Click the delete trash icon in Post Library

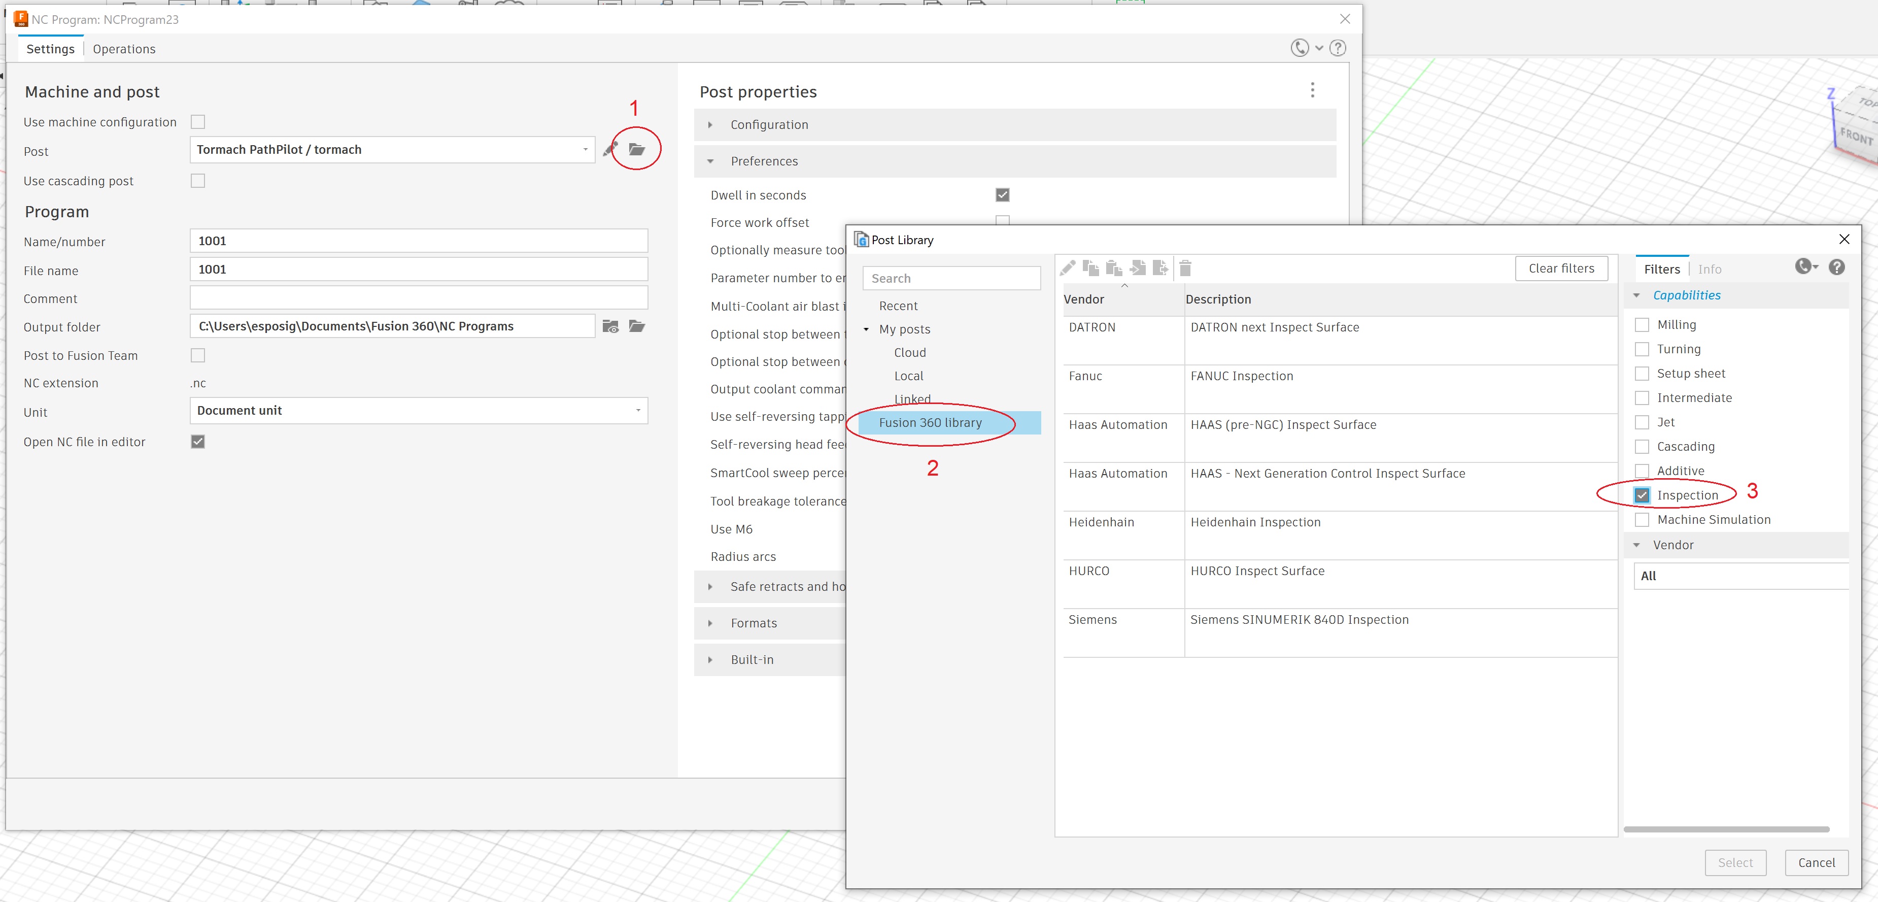(x=1185, y=269)
